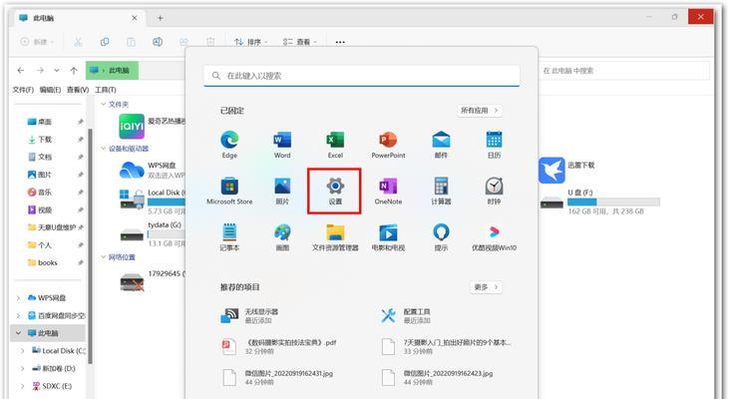Open the 计算器 calculator app

[x=441, y=192]
